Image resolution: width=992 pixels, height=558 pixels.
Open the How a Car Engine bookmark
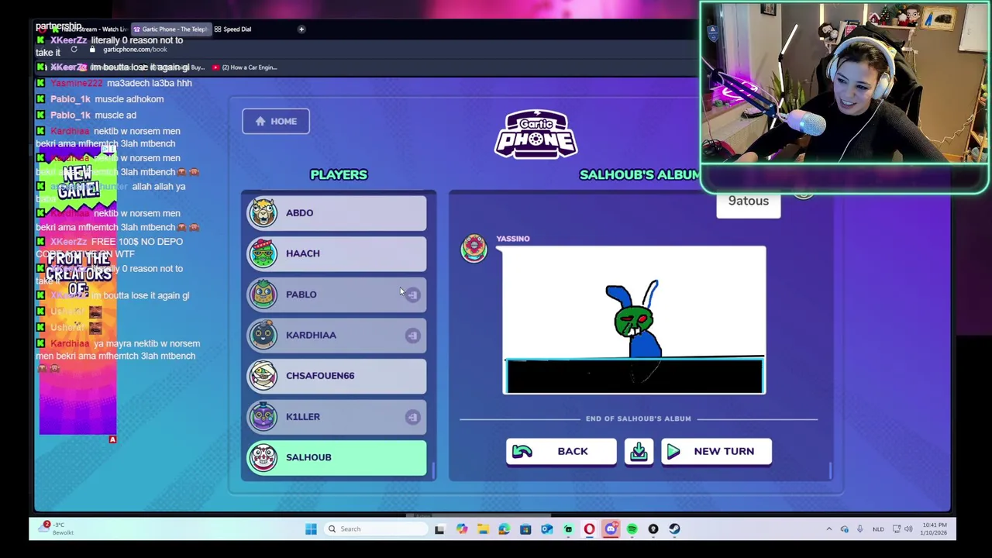pyautogui.click(x=245, y=67)
